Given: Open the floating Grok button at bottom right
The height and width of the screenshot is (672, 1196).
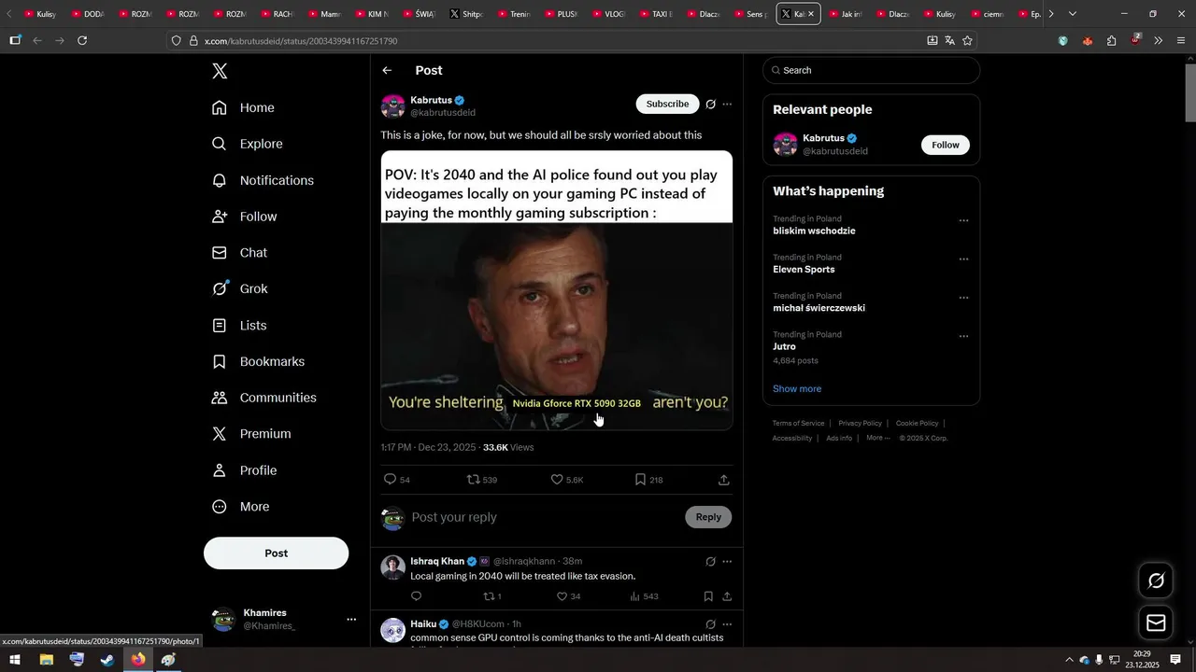Looking at the screenshot, I should [1156, 581].
